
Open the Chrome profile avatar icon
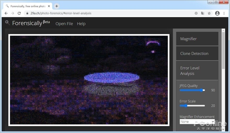coord(217,13)
